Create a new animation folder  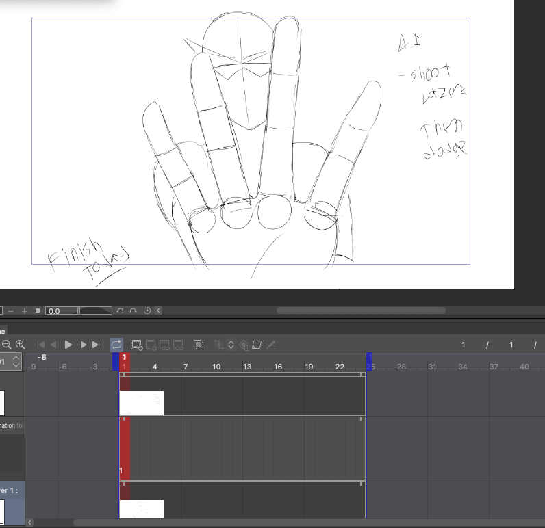pyautogui.click(x=137, y=345)
